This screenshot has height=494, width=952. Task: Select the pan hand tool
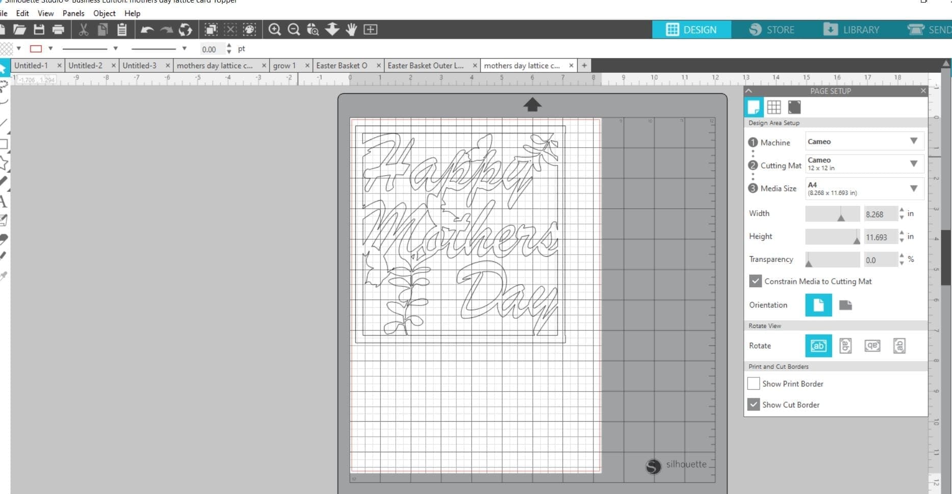(351, 30)
